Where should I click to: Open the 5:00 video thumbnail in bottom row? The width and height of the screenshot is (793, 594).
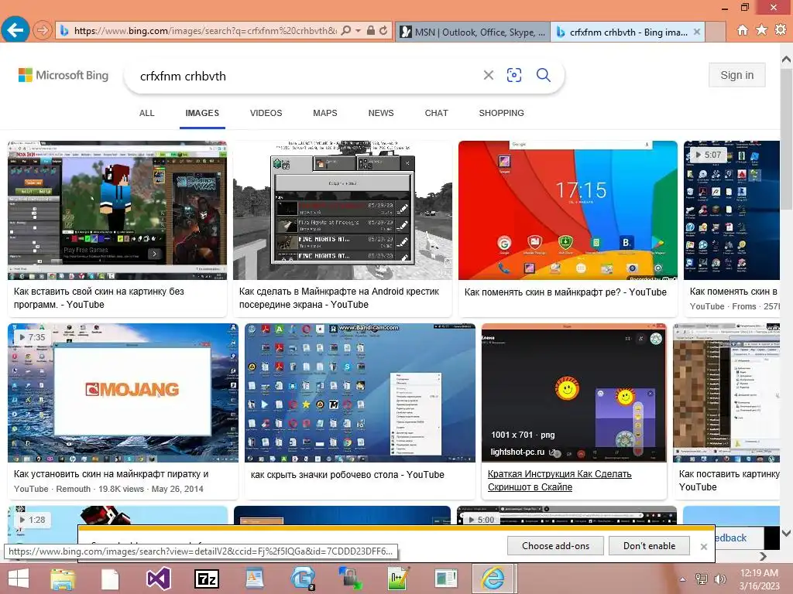566,515
